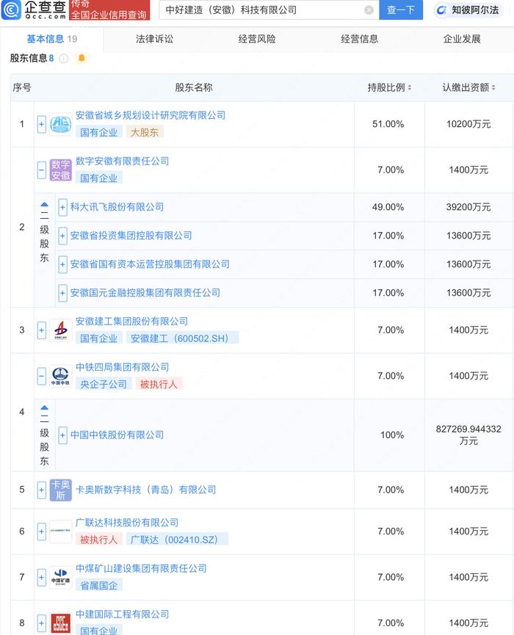
Task: Open 数字安徽 purple logo
Action: pyautogui.click(x=60, y=170)
